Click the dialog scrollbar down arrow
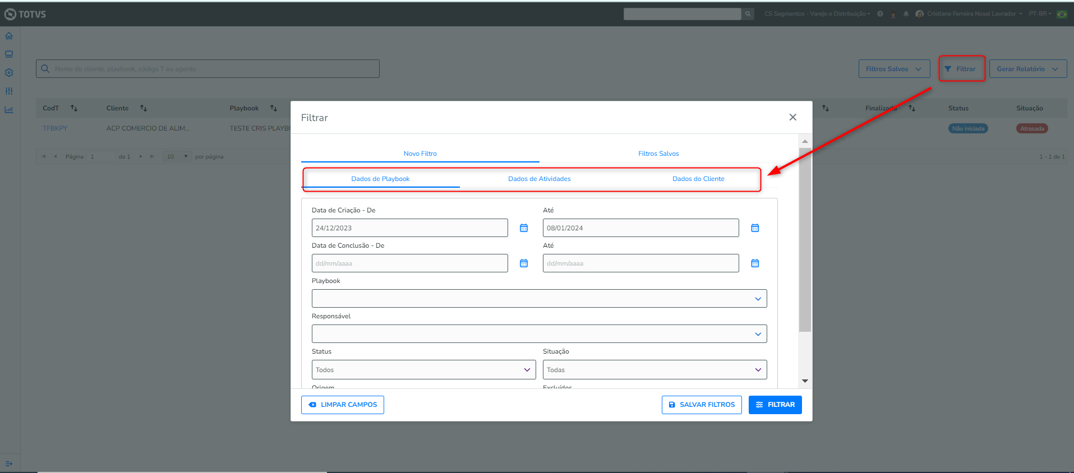The image size is (1074, 473). pyautogui.click(x=805, y=381)
